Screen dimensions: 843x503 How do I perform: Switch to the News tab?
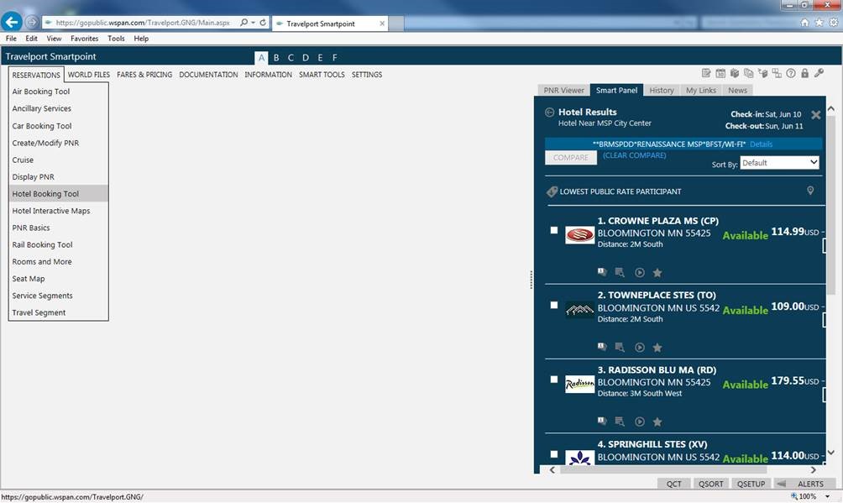(x=737, y=91)
